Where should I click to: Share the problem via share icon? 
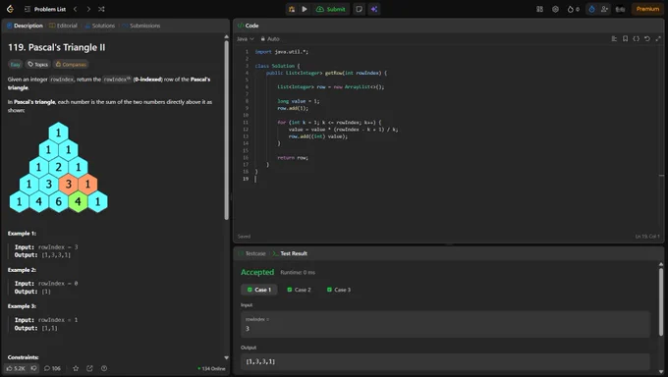click(x=89, y=368)
